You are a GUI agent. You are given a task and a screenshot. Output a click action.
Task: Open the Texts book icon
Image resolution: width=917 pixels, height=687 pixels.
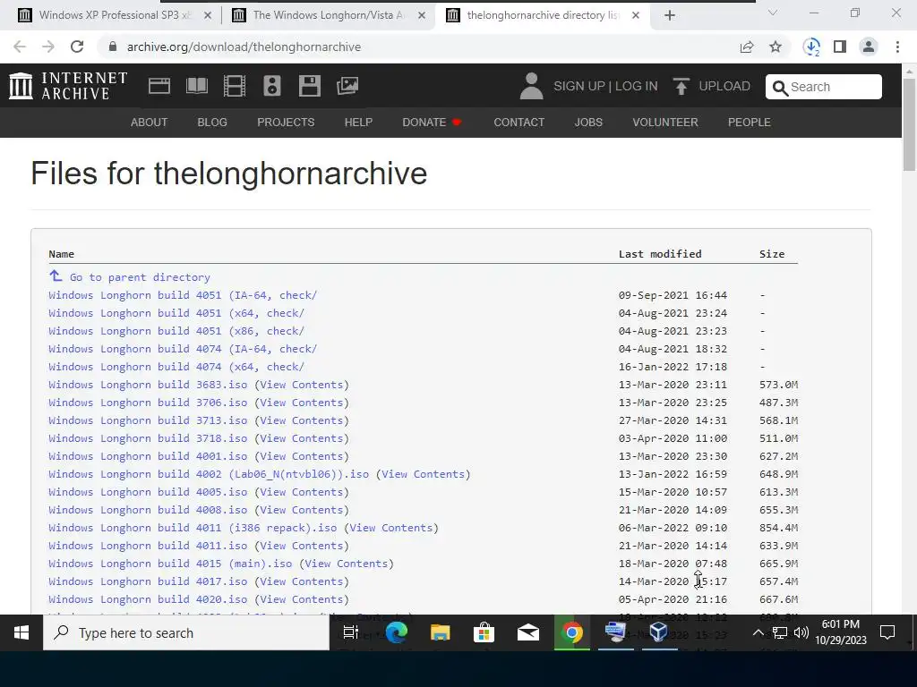tap(196, 86)
